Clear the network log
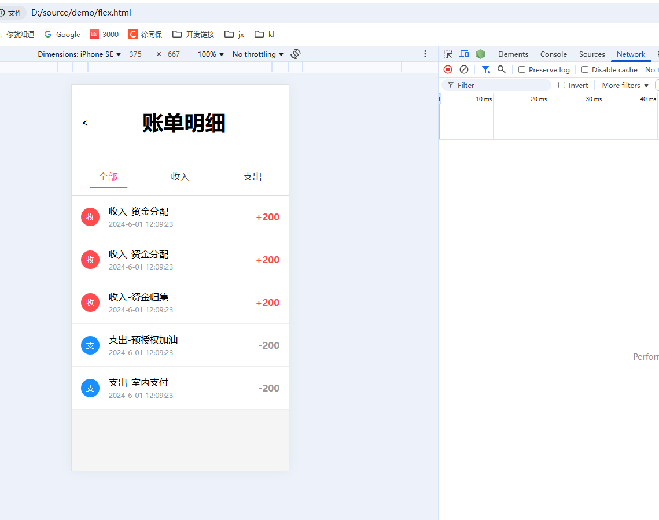659x520 pixels. pyautogui.click(x=464, y=70)
